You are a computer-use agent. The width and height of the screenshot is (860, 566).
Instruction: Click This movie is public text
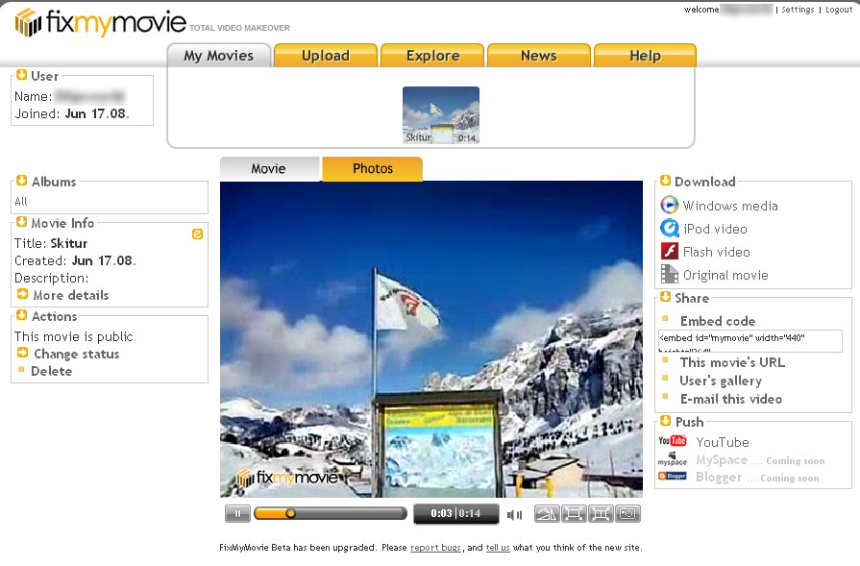[x=73, y=336]
